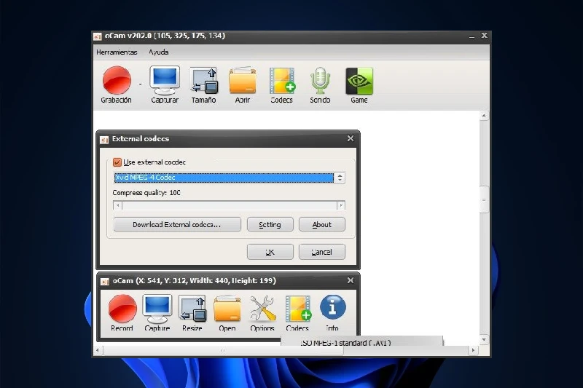This screenshot has height=388, width=583.
Task: Click the Codecs icon in lower oCam
Action: click(298, 309)
